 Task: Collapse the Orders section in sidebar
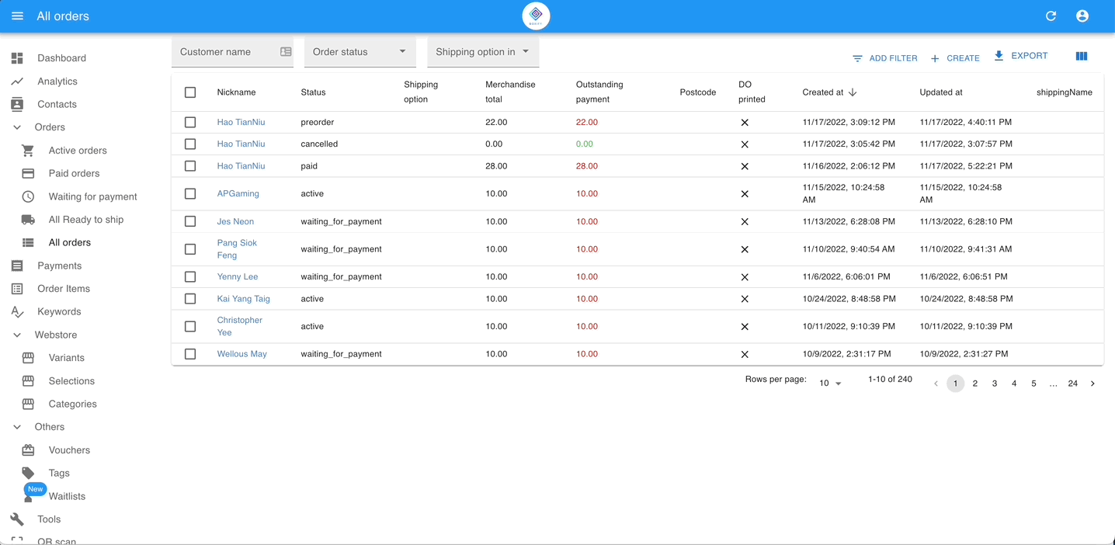[x=17, y=127]
